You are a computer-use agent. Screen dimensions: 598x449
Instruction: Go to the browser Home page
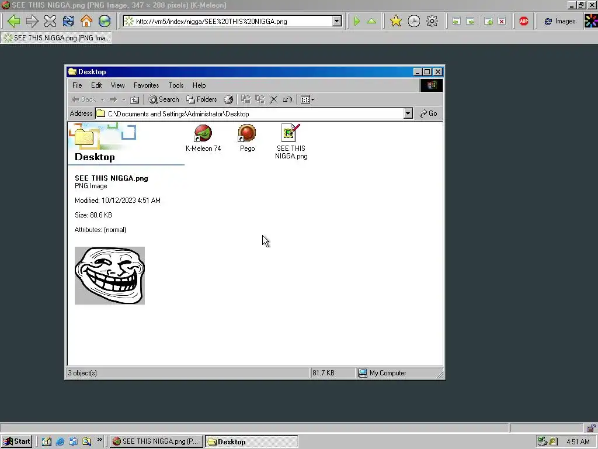86,21
